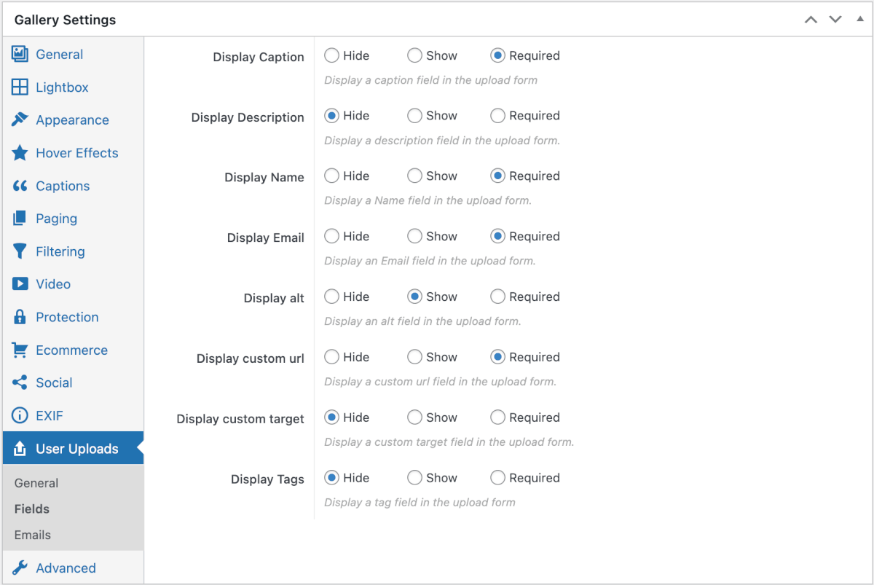Screen dimensions: 874x585
Task: Click the Ecommerce shopping cart icon
Action: (20, 350)
